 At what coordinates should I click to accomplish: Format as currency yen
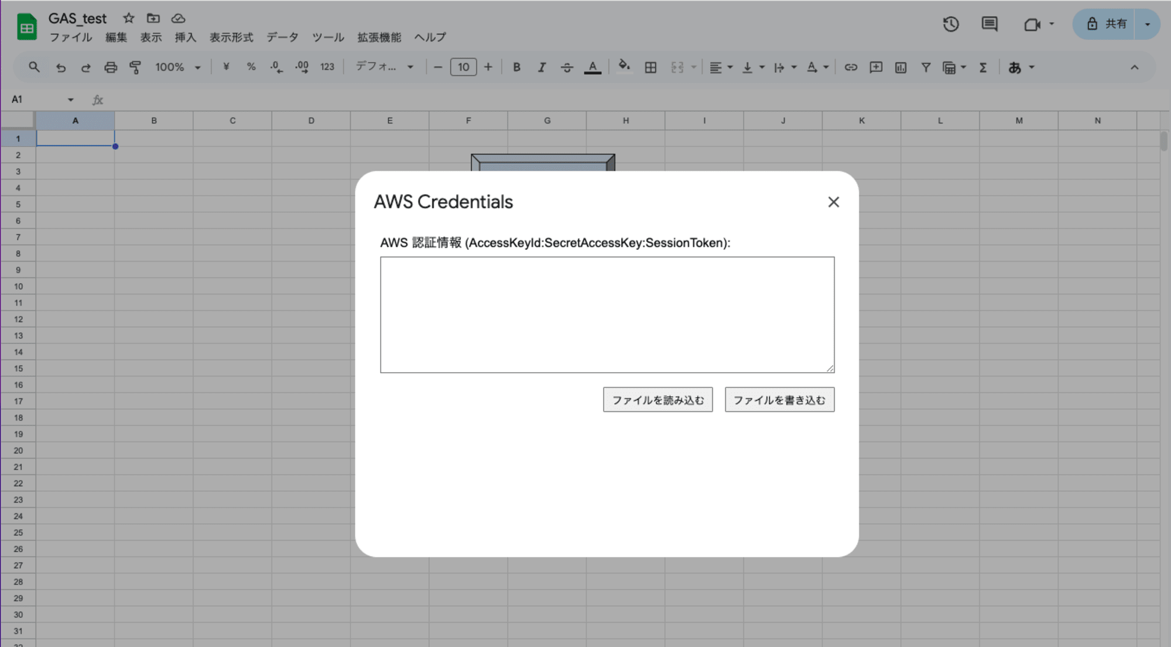[x=226, y=67]
